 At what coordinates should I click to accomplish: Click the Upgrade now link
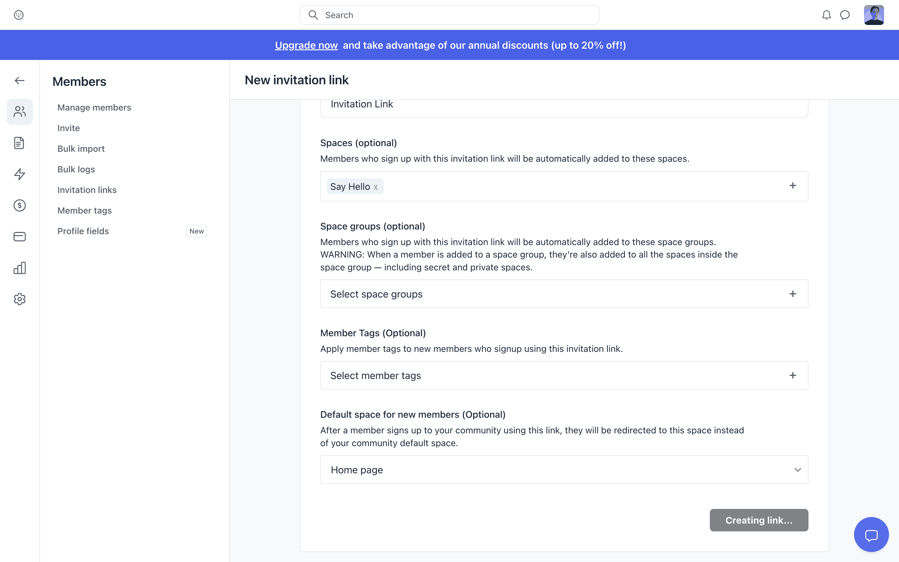point(306,45)
